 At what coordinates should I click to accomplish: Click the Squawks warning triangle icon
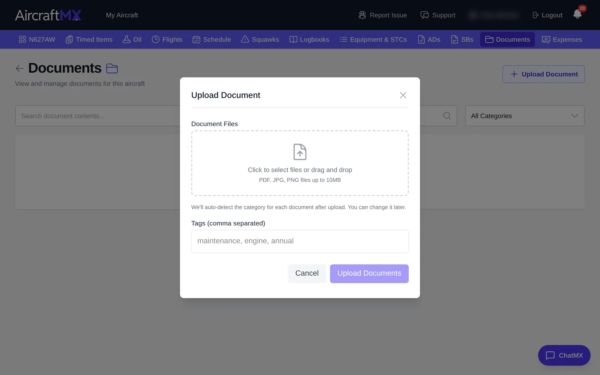(x=245, y=39)
